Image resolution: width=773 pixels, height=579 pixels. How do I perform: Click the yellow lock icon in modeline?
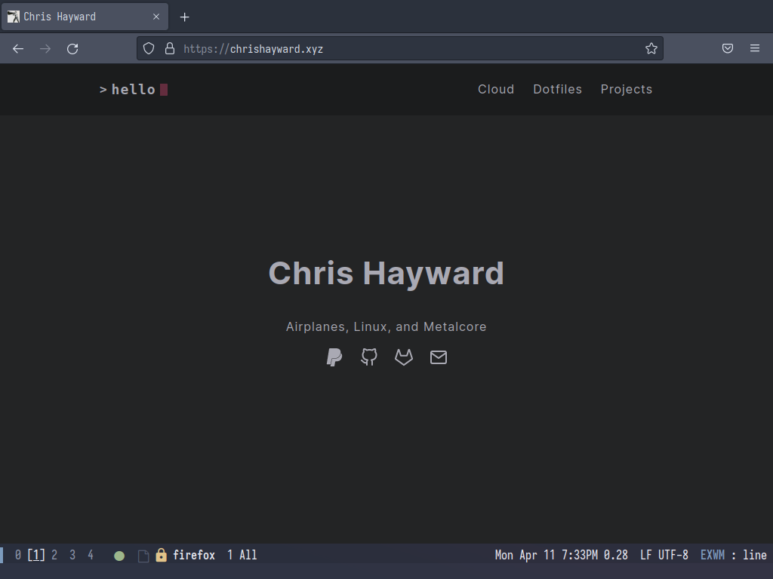162,556
